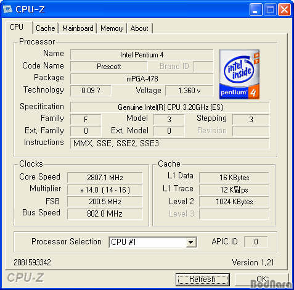Select the Memory tab
This screenshot has height=290, width=294.
[112, 28]
